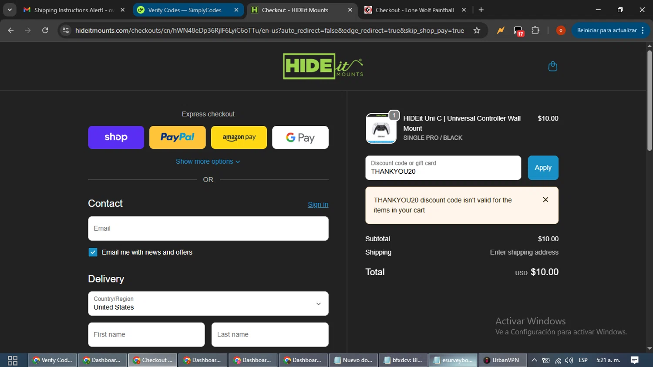The image size is (653, 367).
Task: Dismiss the invalid discount code message
Action: tap(545, 200)
